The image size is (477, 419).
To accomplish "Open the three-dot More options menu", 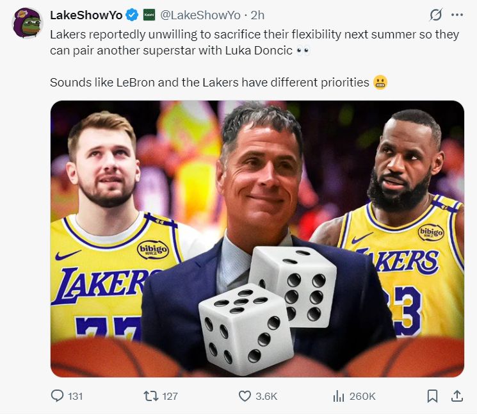I will point(457,15).
